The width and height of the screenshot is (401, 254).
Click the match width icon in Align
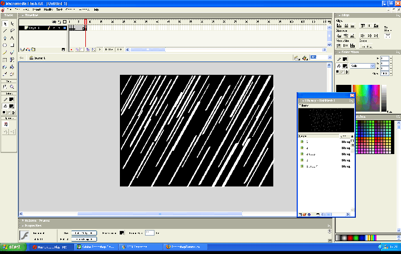339,46
